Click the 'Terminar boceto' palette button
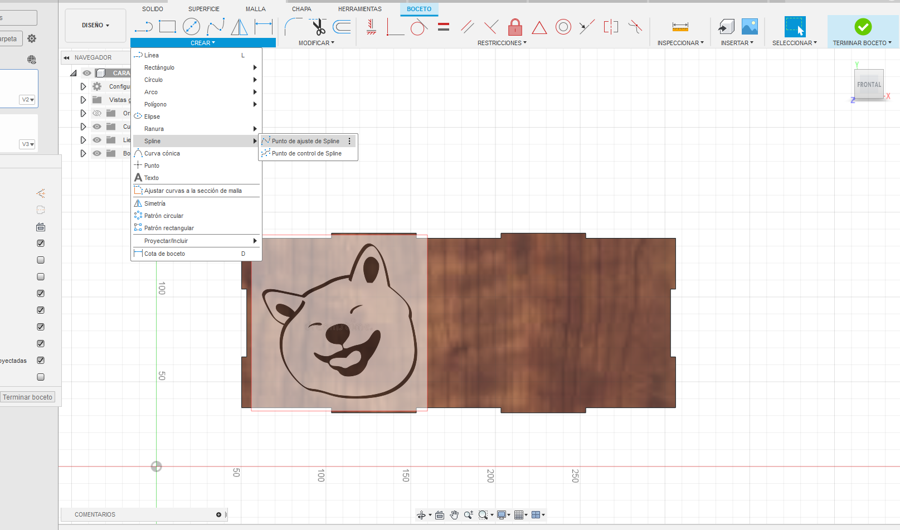The width and height of the screenshot is (900, 530). tap(27, 397)
